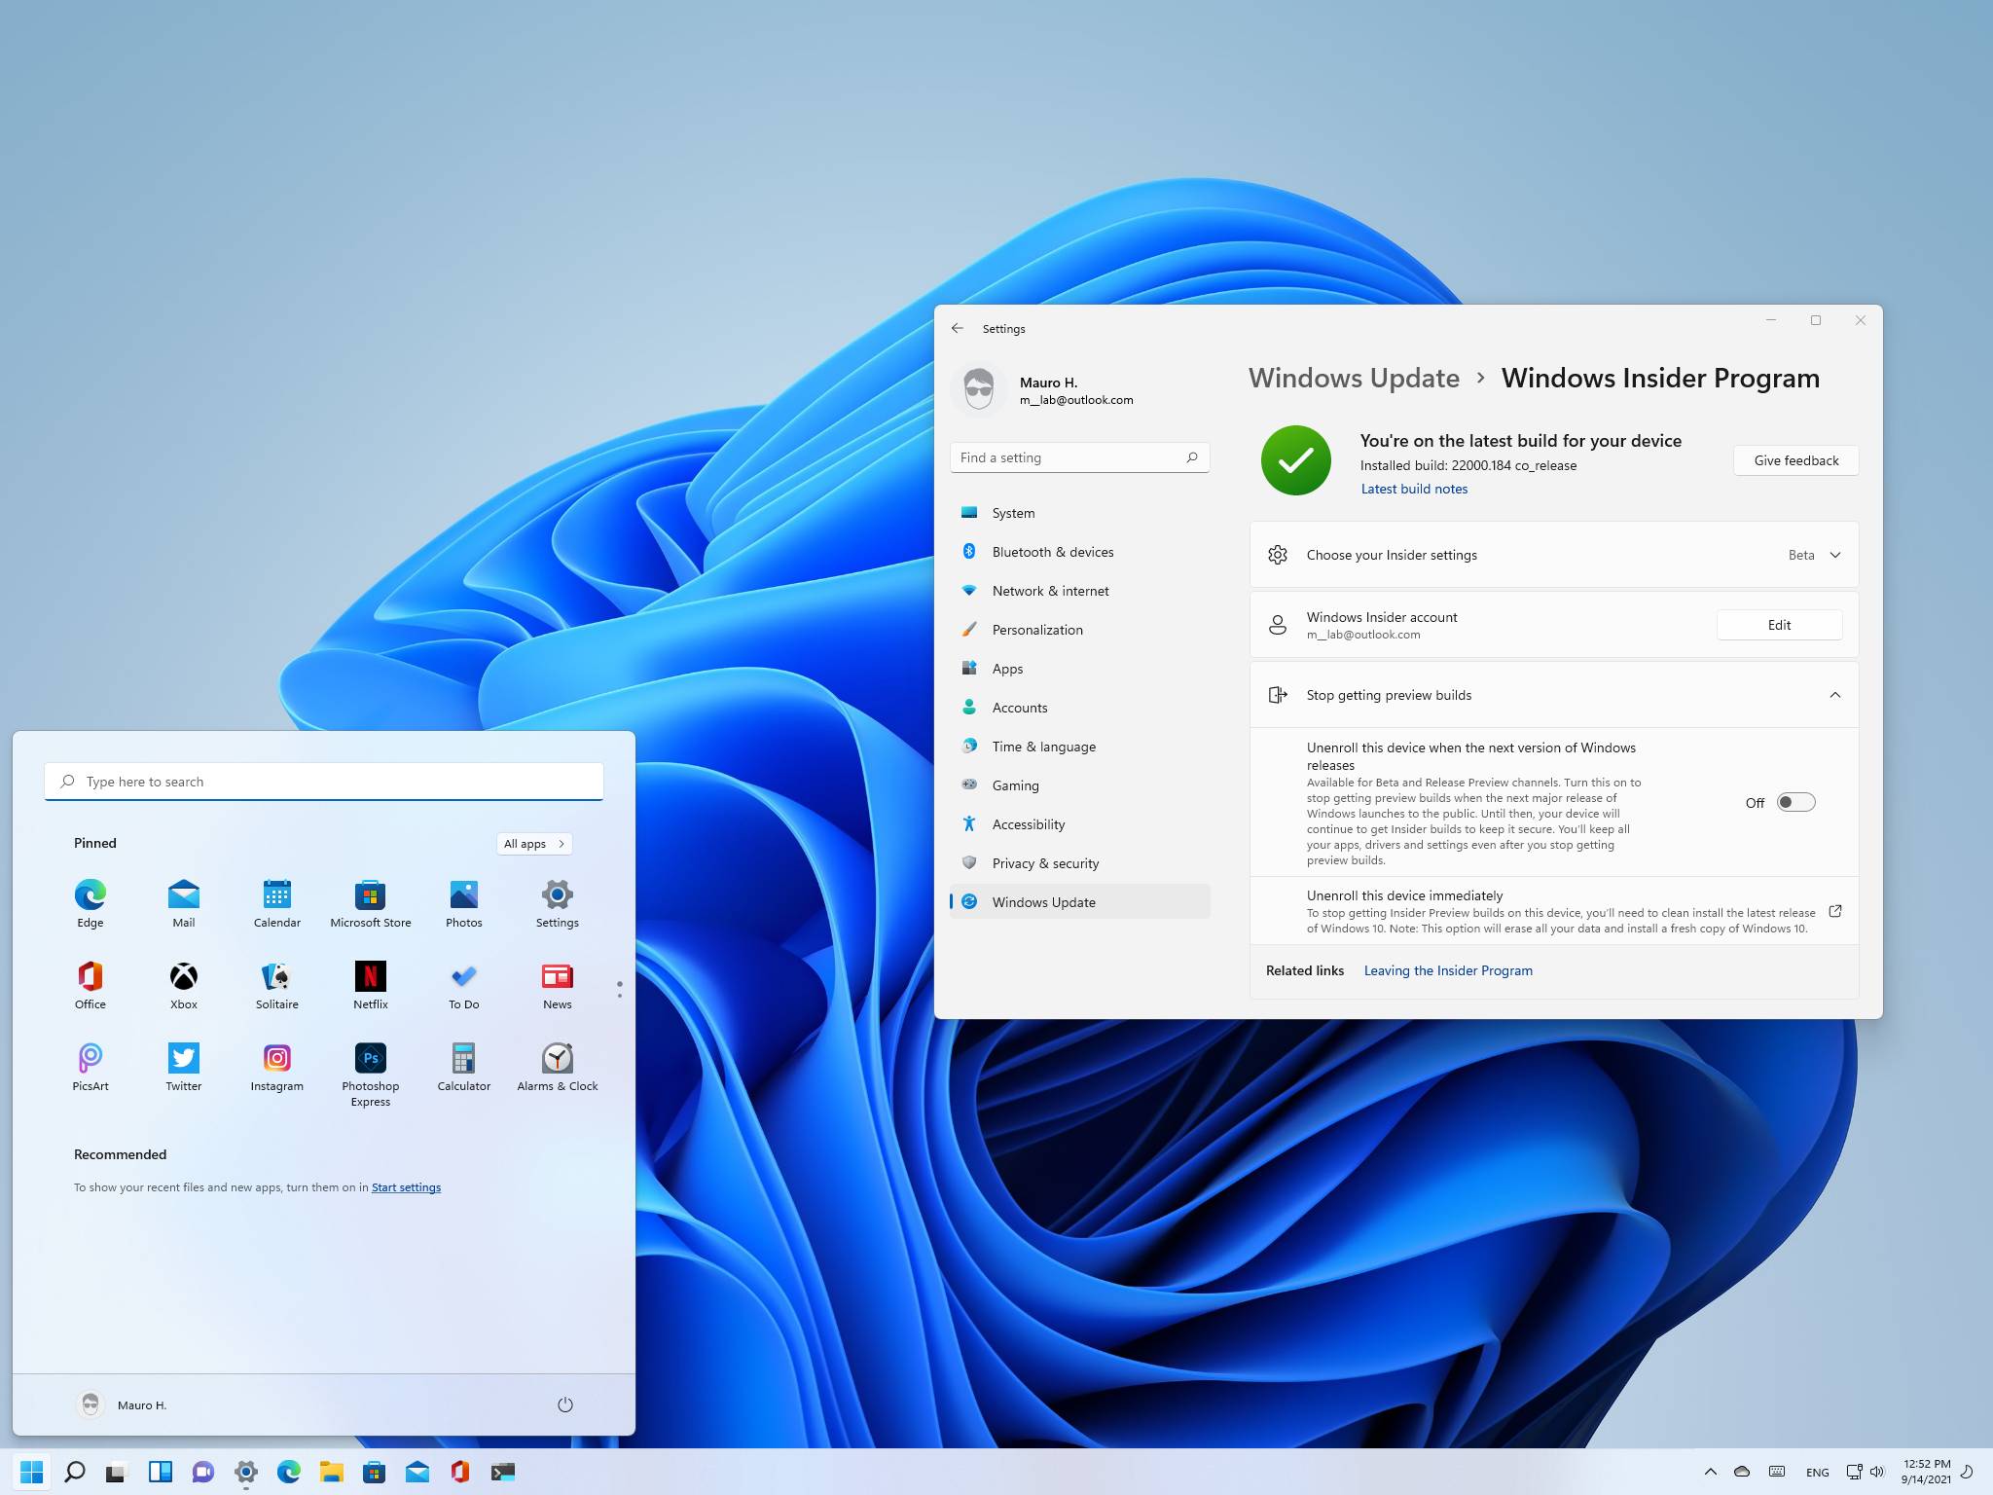Select Personalization from Settings sidebar

point(1037,628)
